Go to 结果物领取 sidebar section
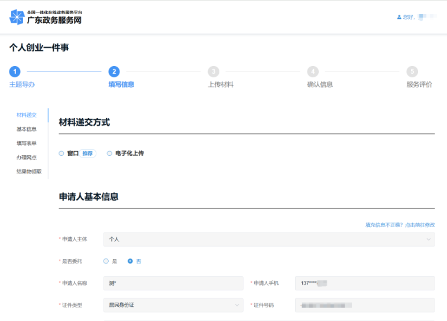The image size is (447, 321). pyautogui.click(x=29, y=171)
